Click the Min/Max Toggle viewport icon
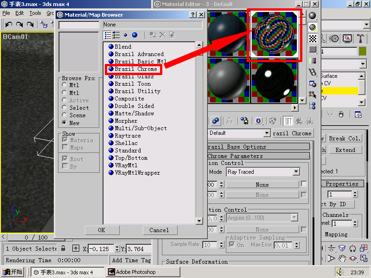 (x=364, y=258)
